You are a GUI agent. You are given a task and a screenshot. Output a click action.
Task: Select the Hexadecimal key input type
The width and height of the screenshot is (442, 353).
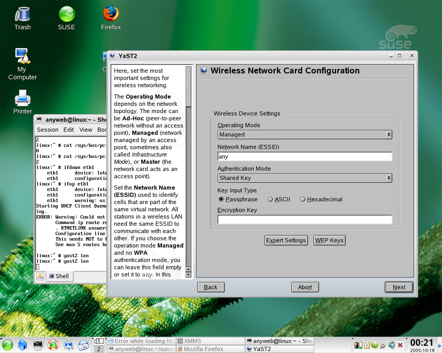coord(321,199)
